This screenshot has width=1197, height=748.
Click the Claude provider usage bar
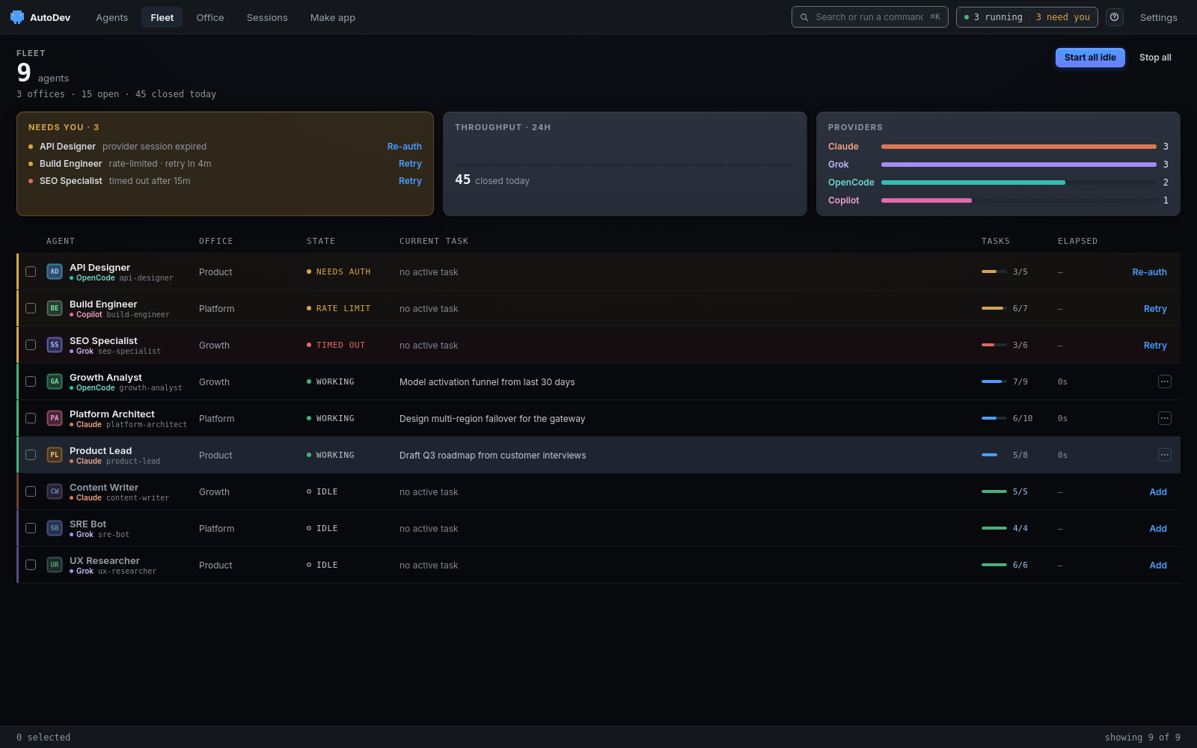(1019, 147)
